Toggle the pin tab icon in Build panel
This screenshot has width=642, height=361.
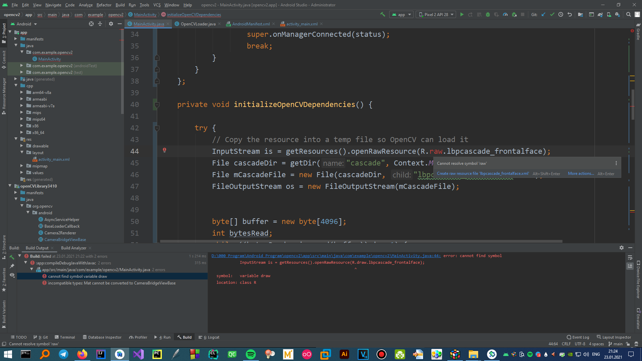coord(12,266)
